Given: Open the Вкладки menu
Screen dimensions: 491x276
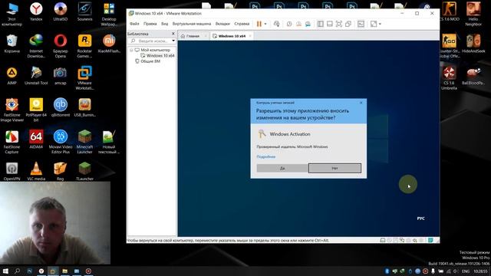Looking at the screenshot, I should point(222,24).
